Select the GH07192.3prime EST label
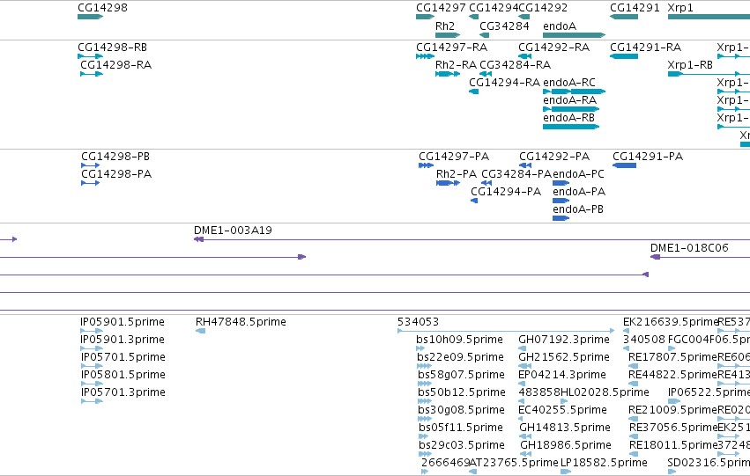This screenshot has width=750, height=476. click(x=564, y=340)
